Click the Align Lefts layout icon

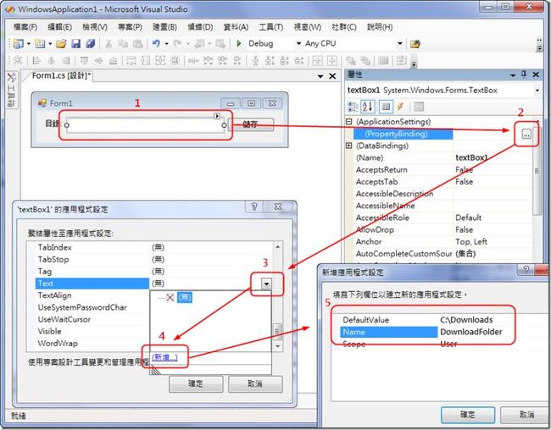tap(36, 61)
